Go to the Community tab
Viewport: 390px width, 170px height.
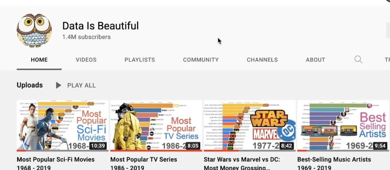pyautogui.click(x=201, y=60)
